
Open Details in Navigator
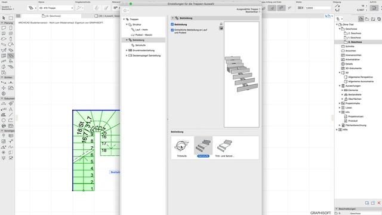[349, 64]
